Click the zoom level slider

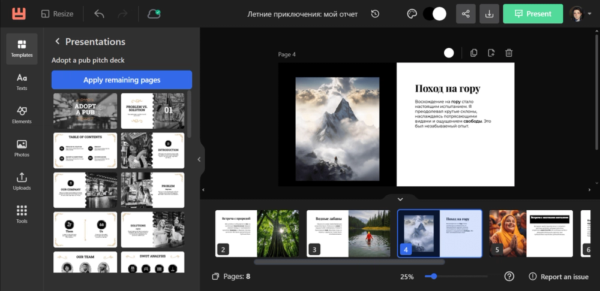point(433,277)
